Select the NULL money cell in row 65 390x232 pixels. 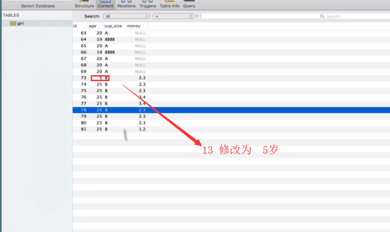pyautogui.click(x=140, y=46)
